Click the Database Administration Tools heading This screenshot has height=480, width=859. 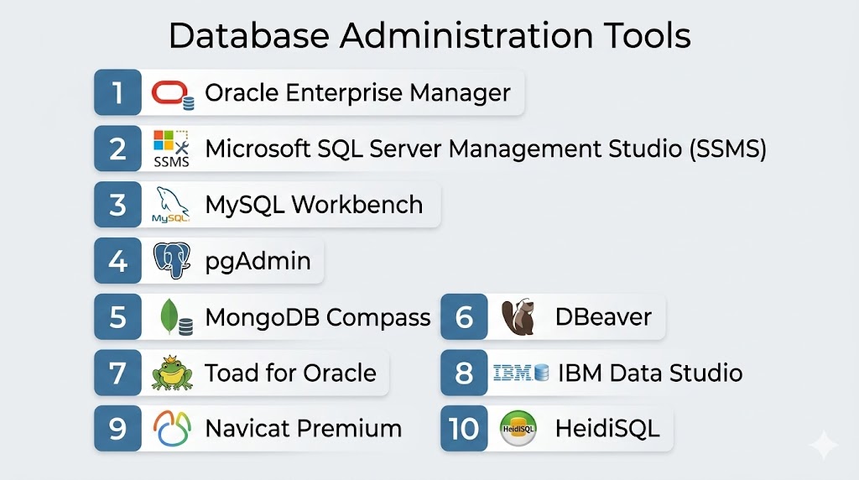tap(429, 36)
